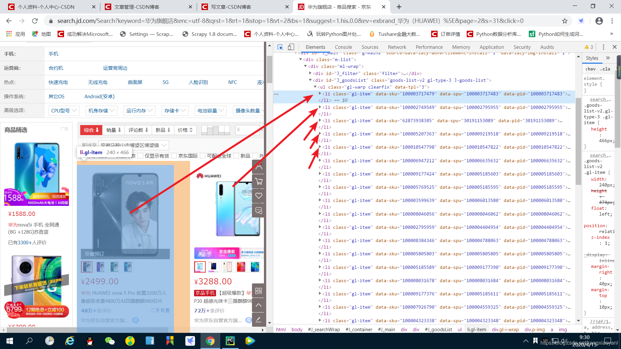Click the 快速充电 filter link

[x=58, y=82]
